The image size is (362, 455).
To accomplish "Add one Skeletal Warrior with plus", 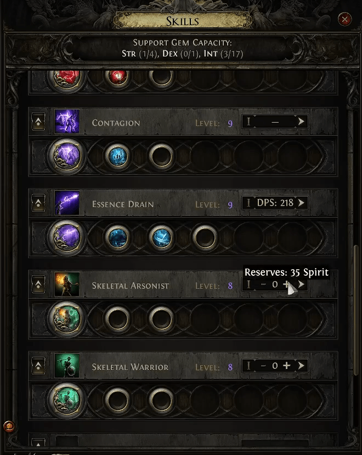I will [x=286, y=366].
